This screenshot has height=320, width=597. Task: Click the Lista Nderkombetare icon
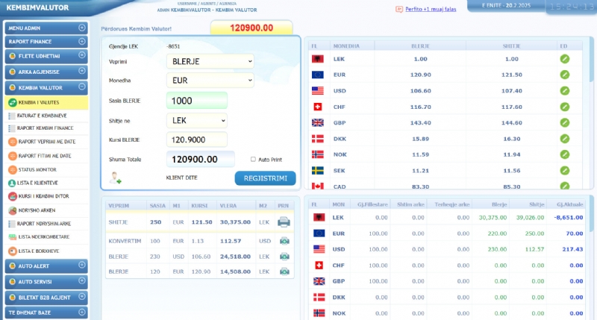point(12,237)
